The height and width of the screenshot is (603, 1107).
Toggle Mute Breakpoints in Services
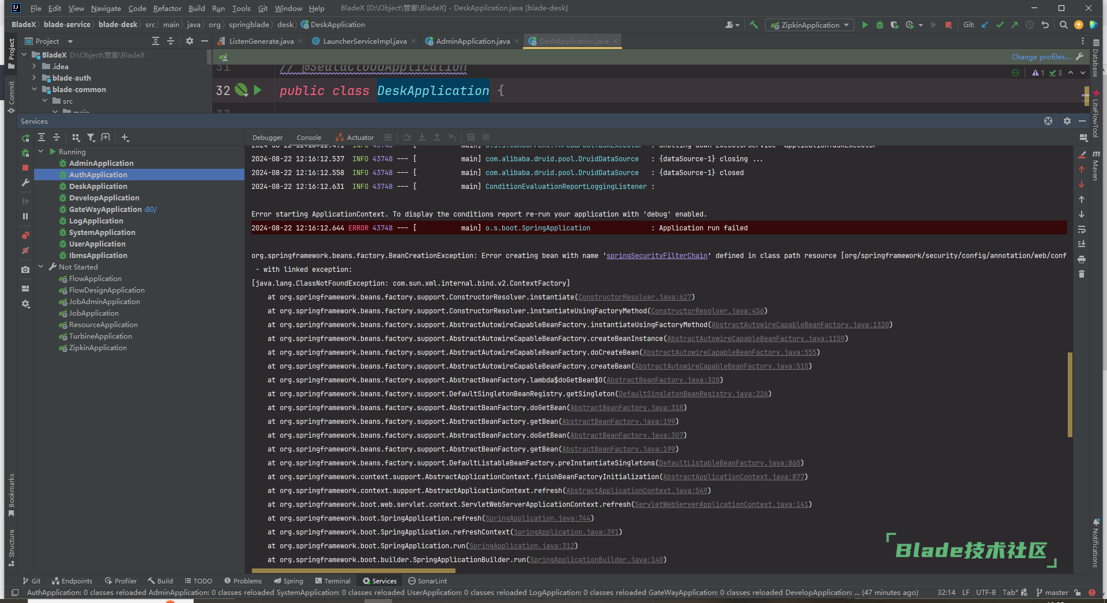pyautogui.click(x=25, y=251)
